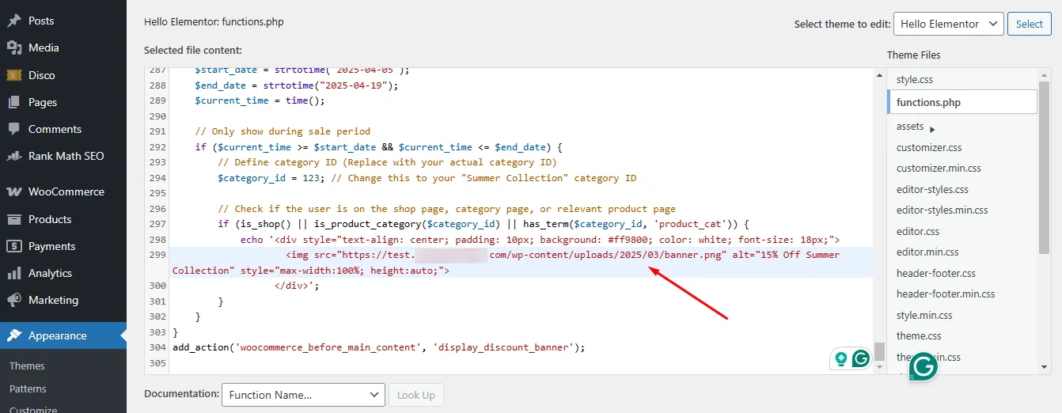
Task: Click the Pages icon in sidebar
Action: 14,102
